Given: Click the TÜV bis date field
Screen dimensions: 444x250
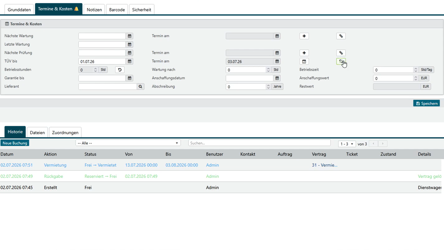Looking at the screenshot, I should point(102,61).
